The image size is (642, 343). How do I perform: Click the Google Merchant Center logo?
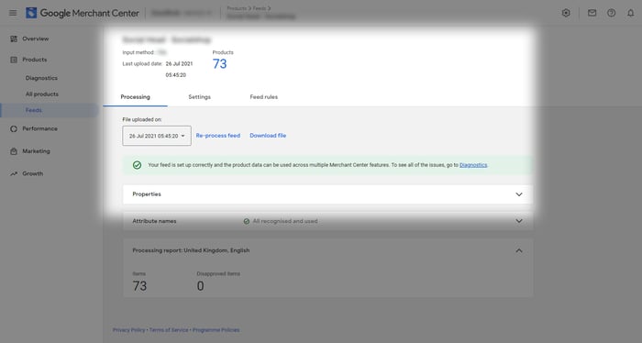coord(83,13)
